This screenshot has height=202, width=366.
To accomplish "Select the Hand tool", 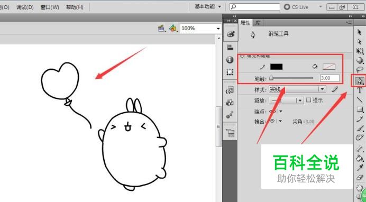I will [x=359, y=188].
